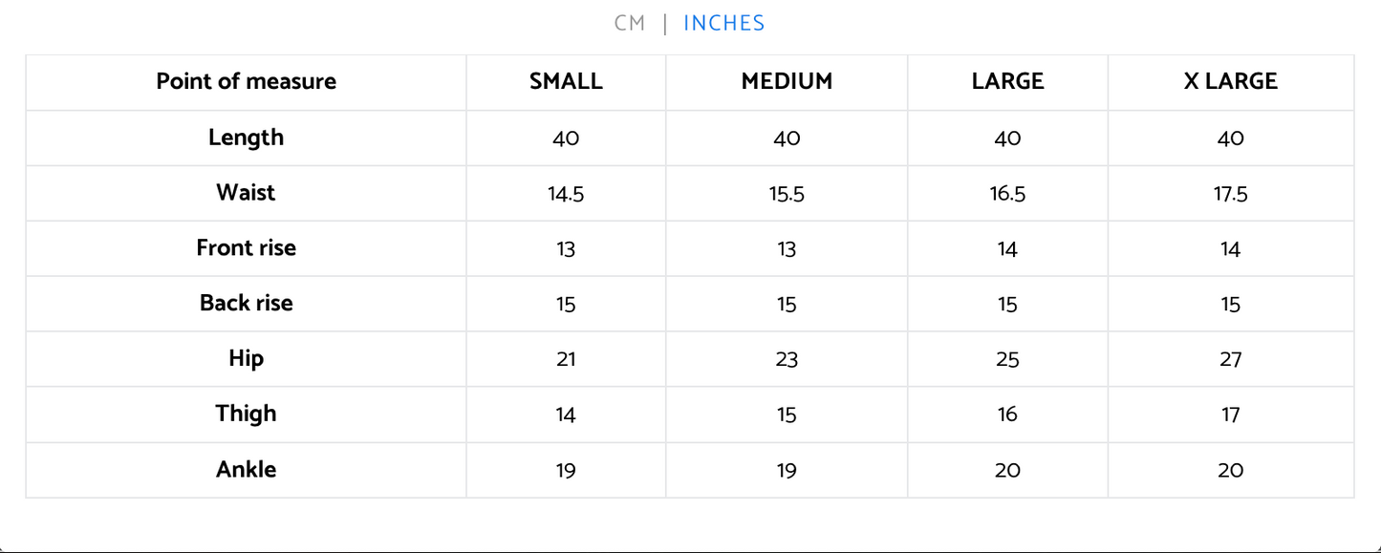
Task: Click the X Large hip value 27
Action: (x=1231, y=360)
